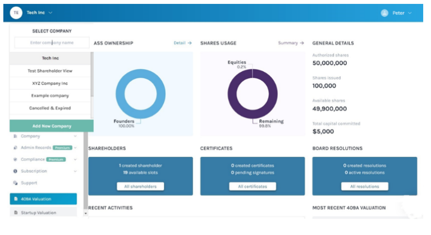The image size is (431, 235).
Task: Open the All shareholders button
Action: pyautogui.click(x=140, y=186)
